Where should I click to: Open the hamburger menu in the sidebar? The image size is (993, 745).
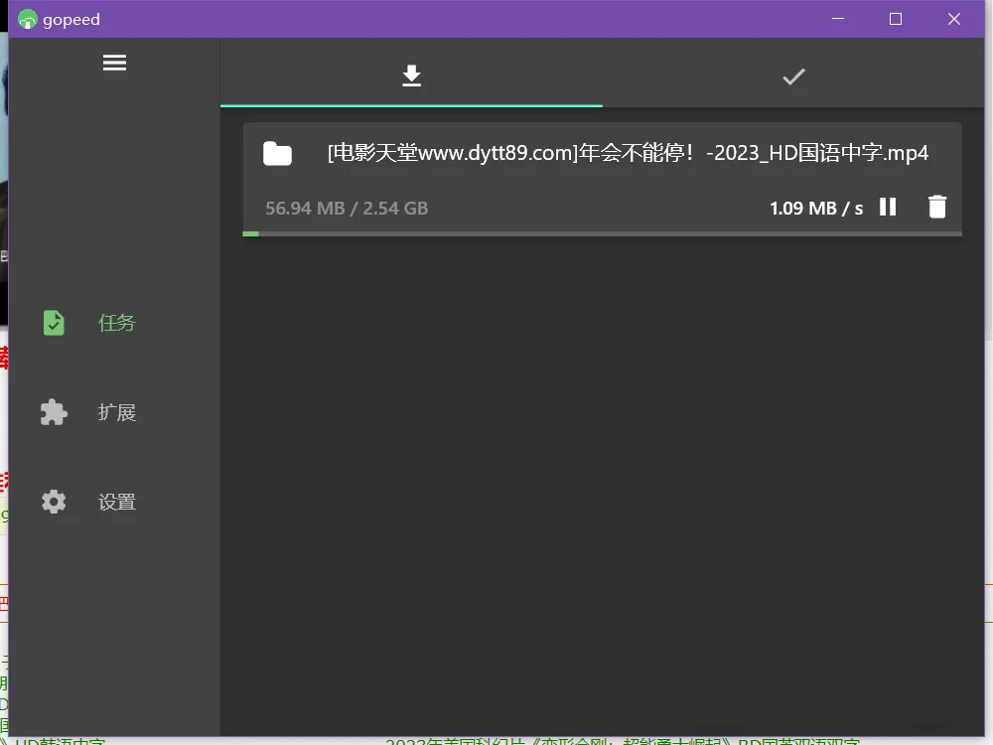click(114, 63)
